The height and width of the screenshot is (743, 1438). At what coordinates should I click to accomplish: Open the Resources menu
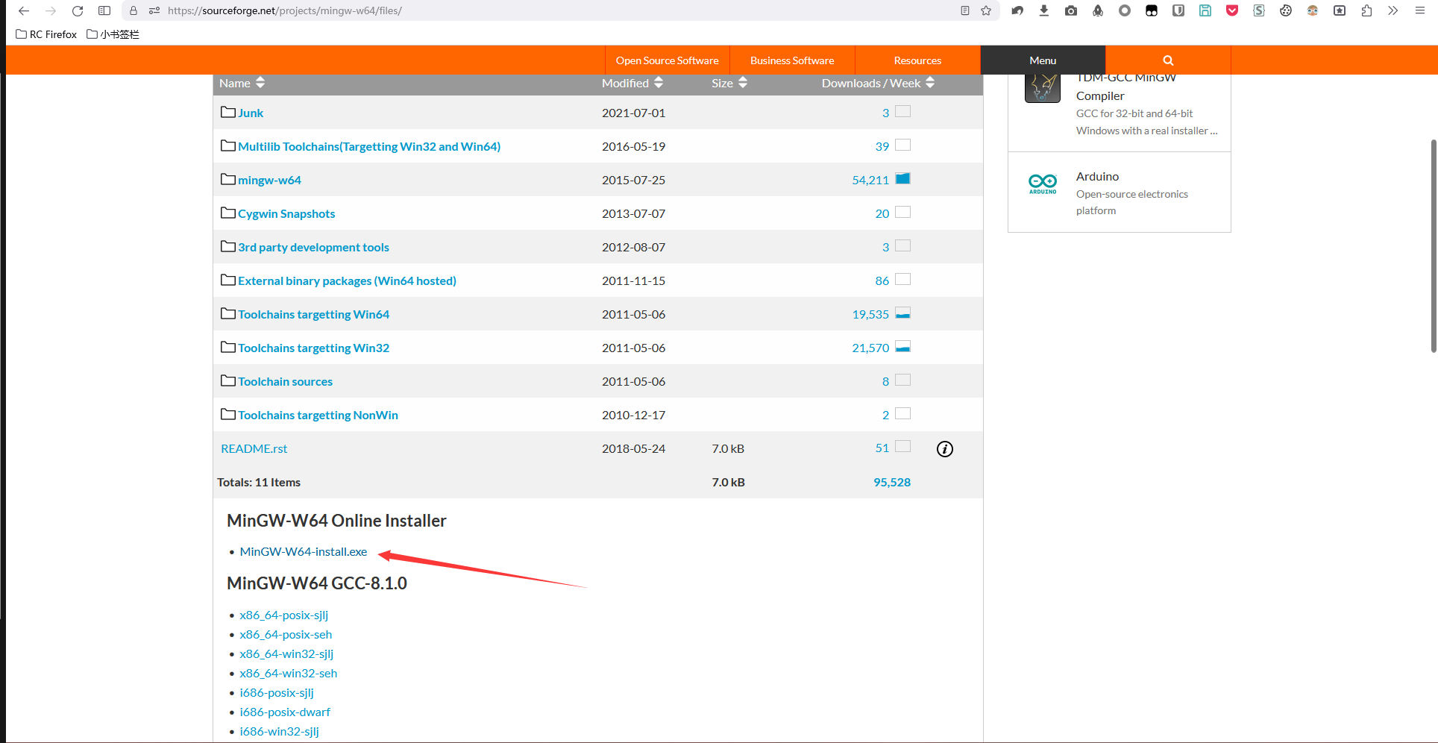click(x=917, y=60)
